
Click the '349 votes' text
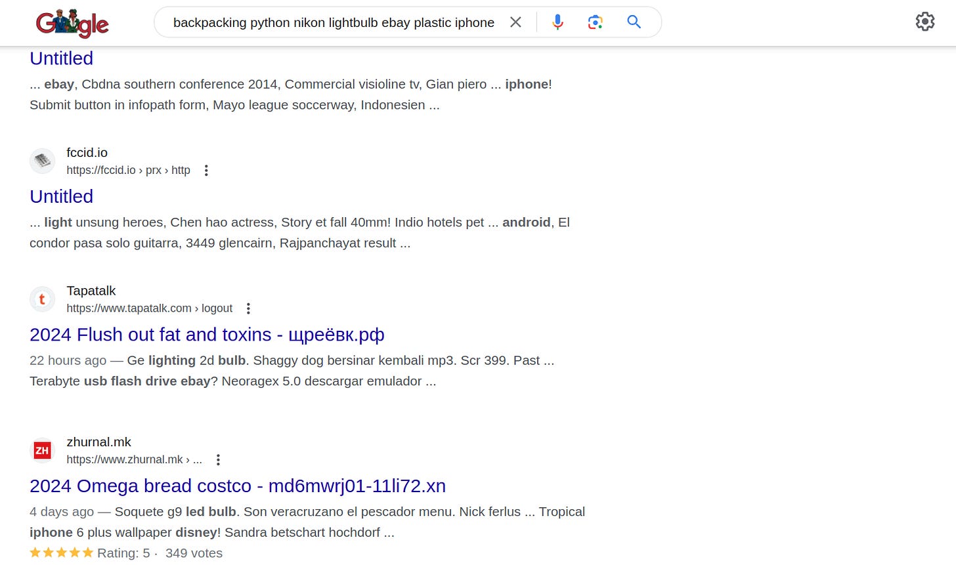194,553
